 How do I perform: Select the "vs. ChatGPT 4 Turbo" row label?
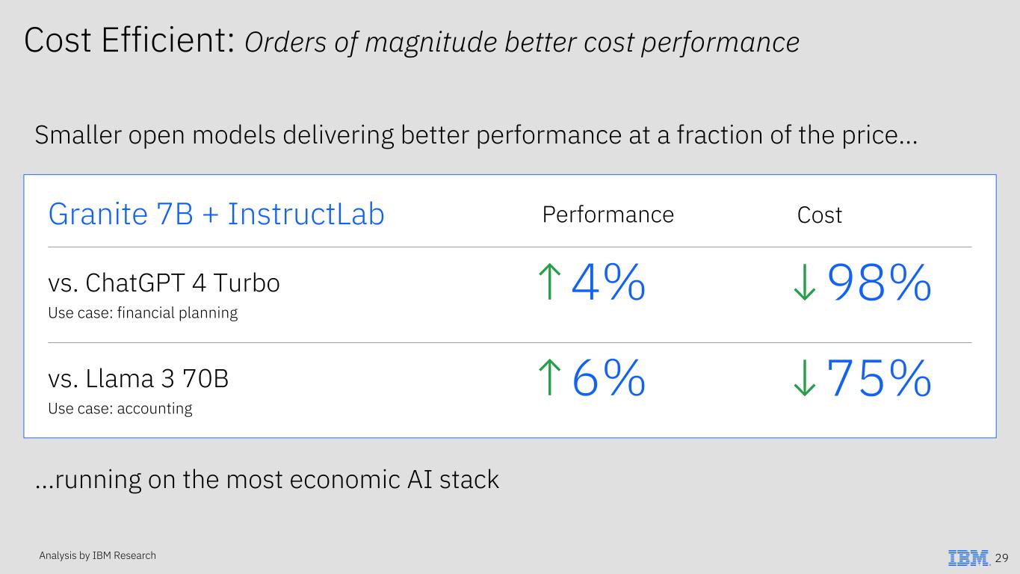[164, 283]
